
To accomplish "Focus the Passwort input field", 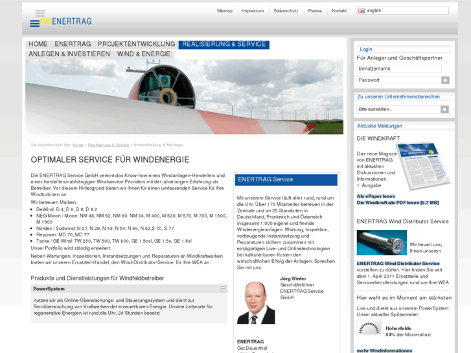I will tap(399, 80).
